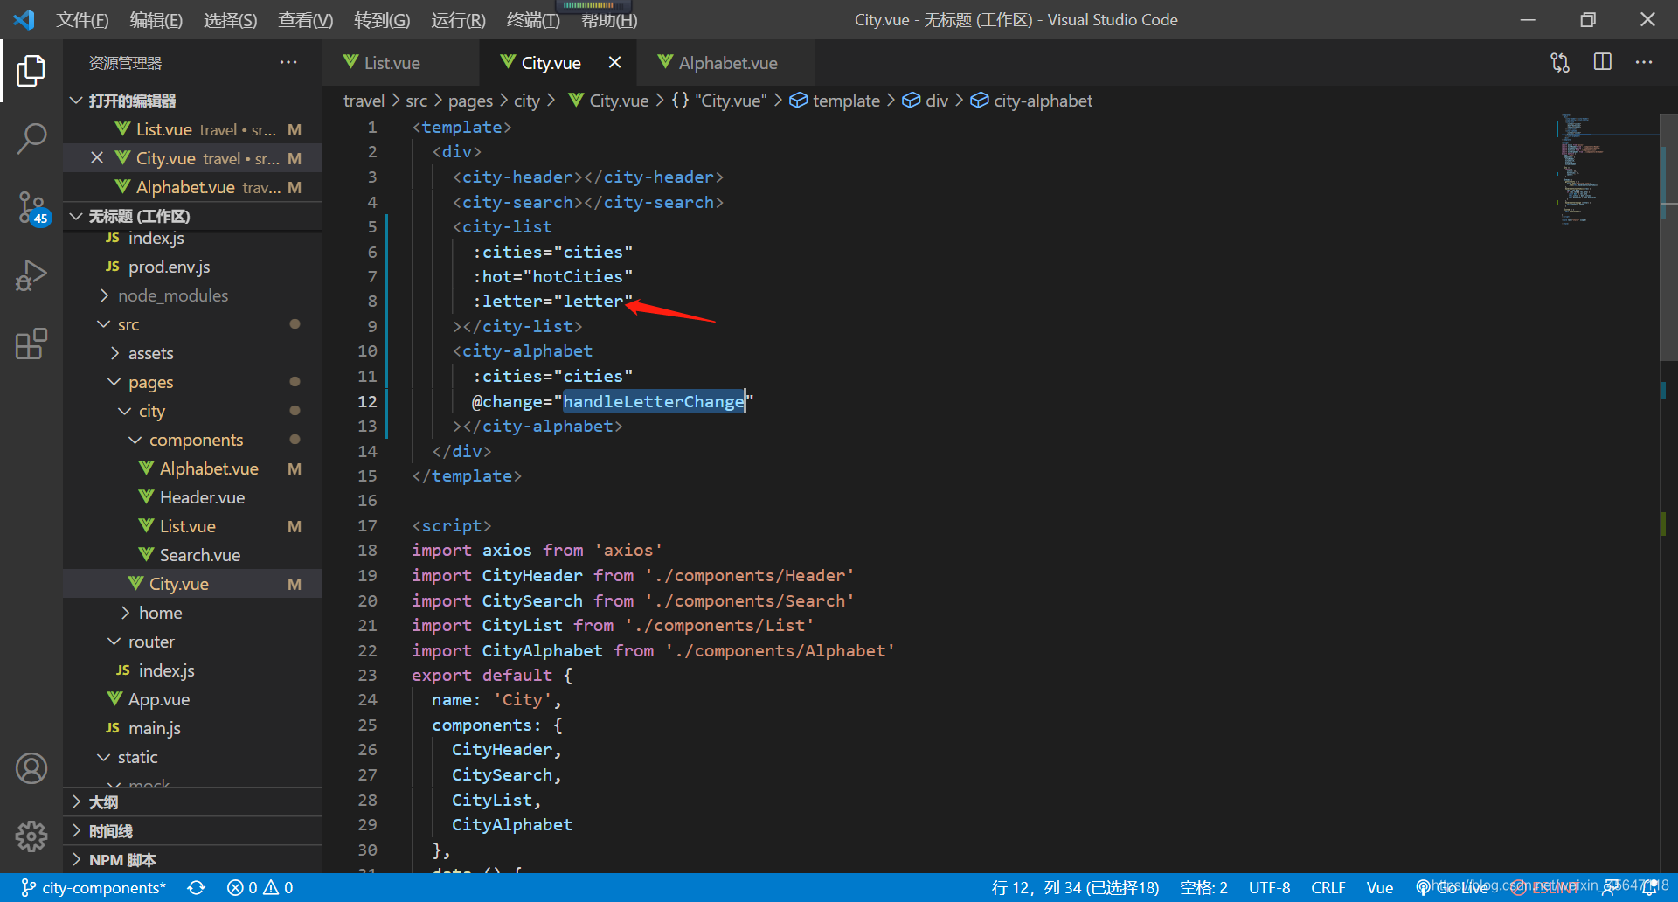This screenshot has height=902, width=1678.
Task: Click the VS Code logo icon
Action: [x=24, y=19]
